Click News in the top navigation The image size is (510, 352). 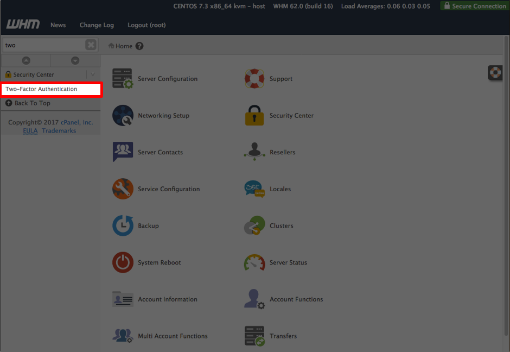click(x=58, y=25)
